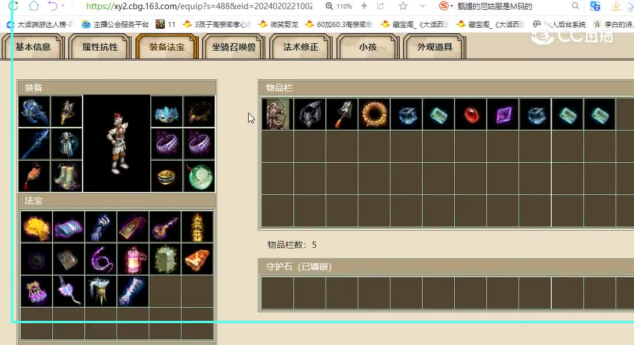
Task: Bookmark the page with the star icon
Action: click(403, 6)
